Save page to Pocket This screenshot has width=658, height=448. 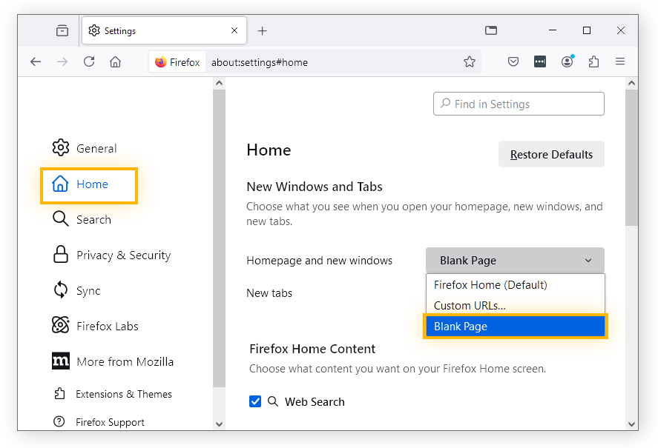pos(513,62)
